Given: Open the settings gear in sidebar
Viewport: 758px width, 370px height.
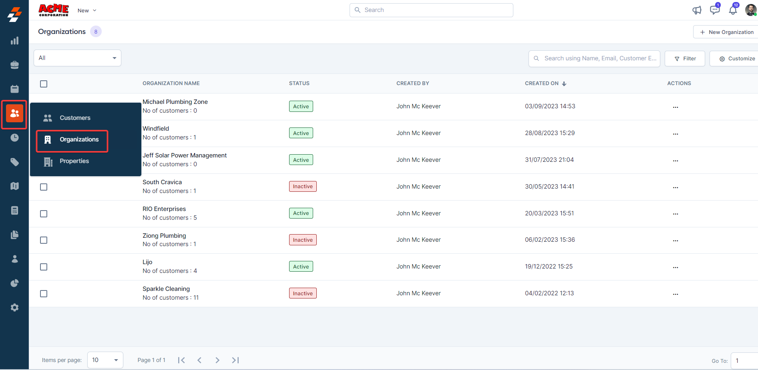Looking at the screenshot, I should (x=14, y=308).
